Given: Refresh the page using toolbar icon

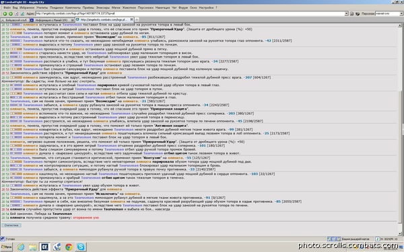Looking at the screenshot, I should click(22, 13).
